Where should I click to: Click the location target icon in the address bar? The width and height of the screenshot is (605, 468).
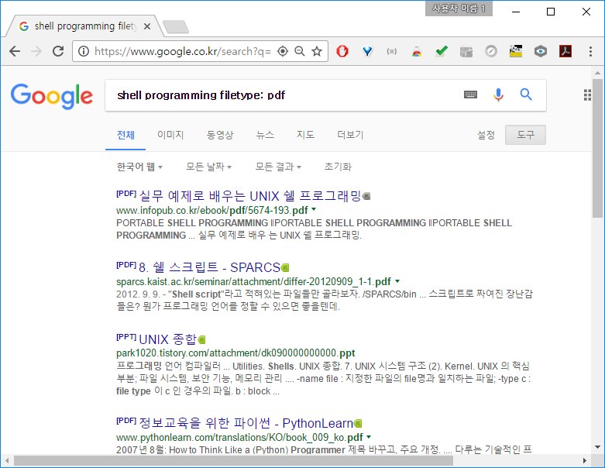(x=283, y=51)
